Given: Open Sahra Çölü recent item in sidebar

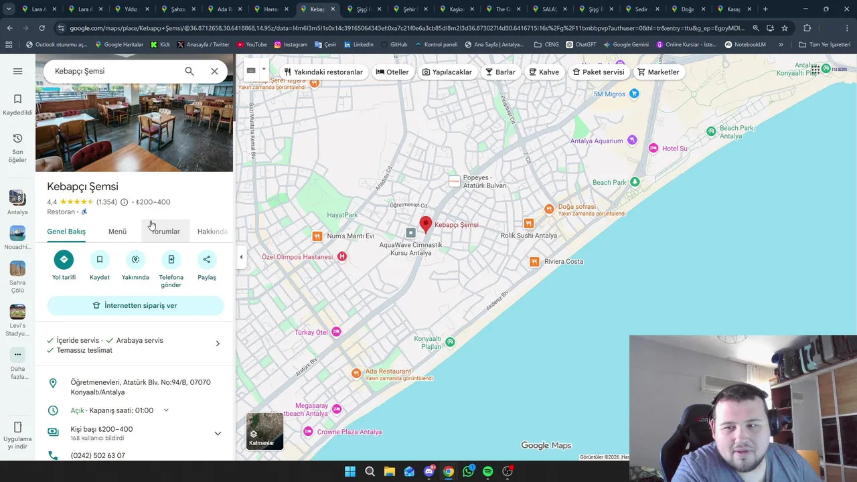Looking at the screenshot, I should 17,277.
